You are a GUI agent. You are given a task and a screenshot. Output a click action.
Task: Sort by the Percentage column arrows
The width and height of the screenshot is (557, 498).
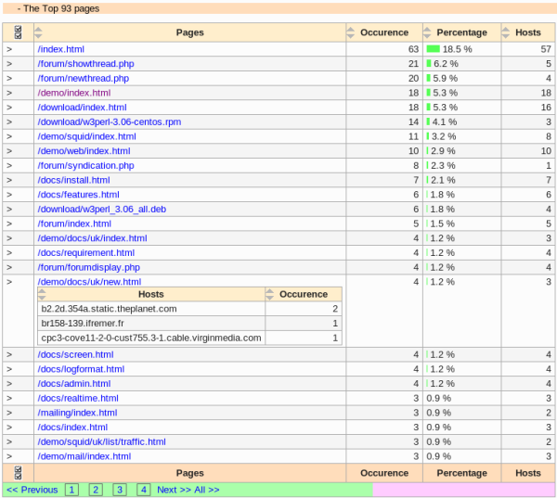coord(427,32)
